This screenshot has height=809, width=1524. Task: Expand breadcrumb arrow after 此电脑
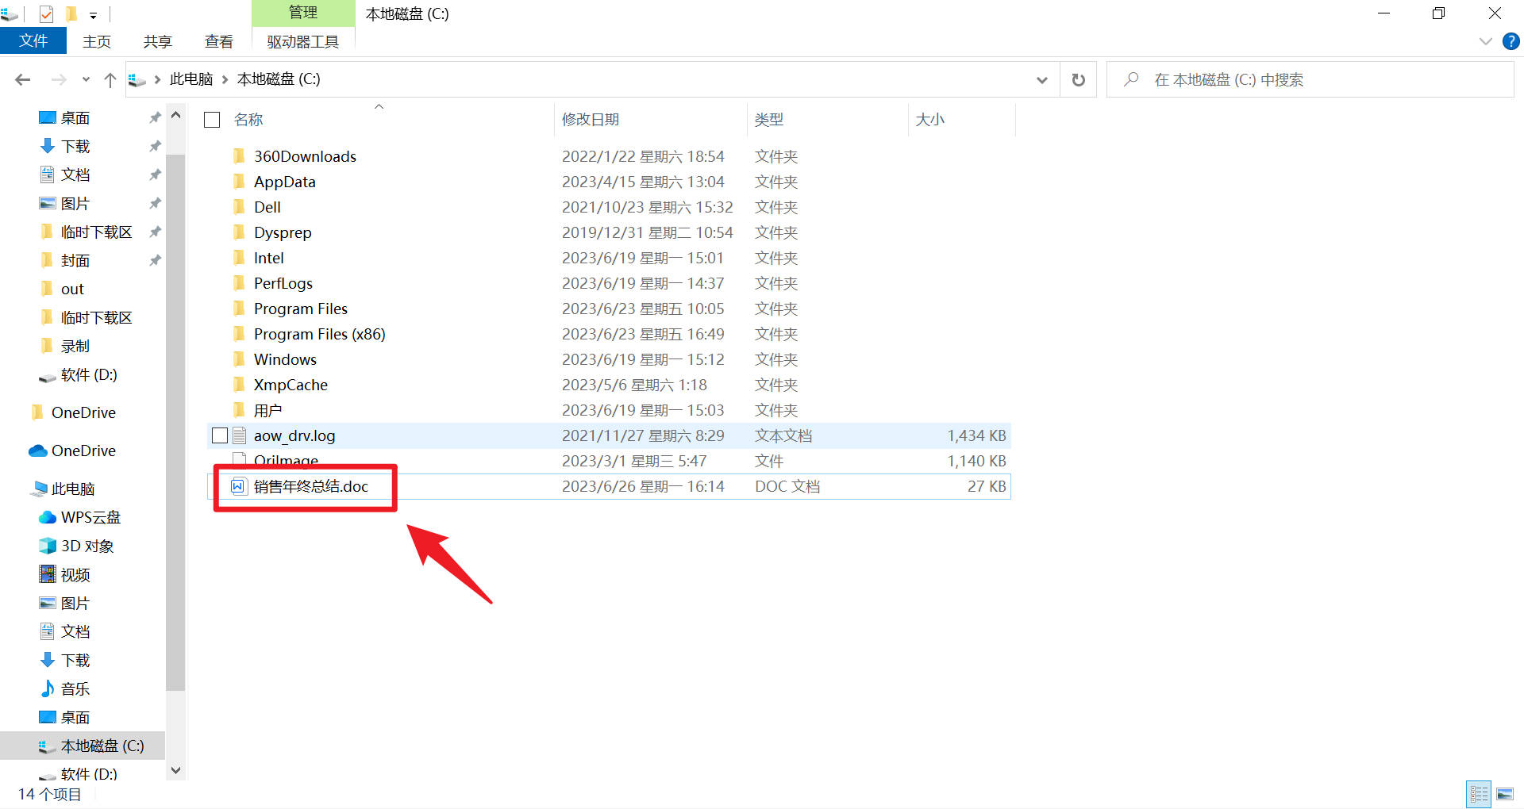click(225, 79)
